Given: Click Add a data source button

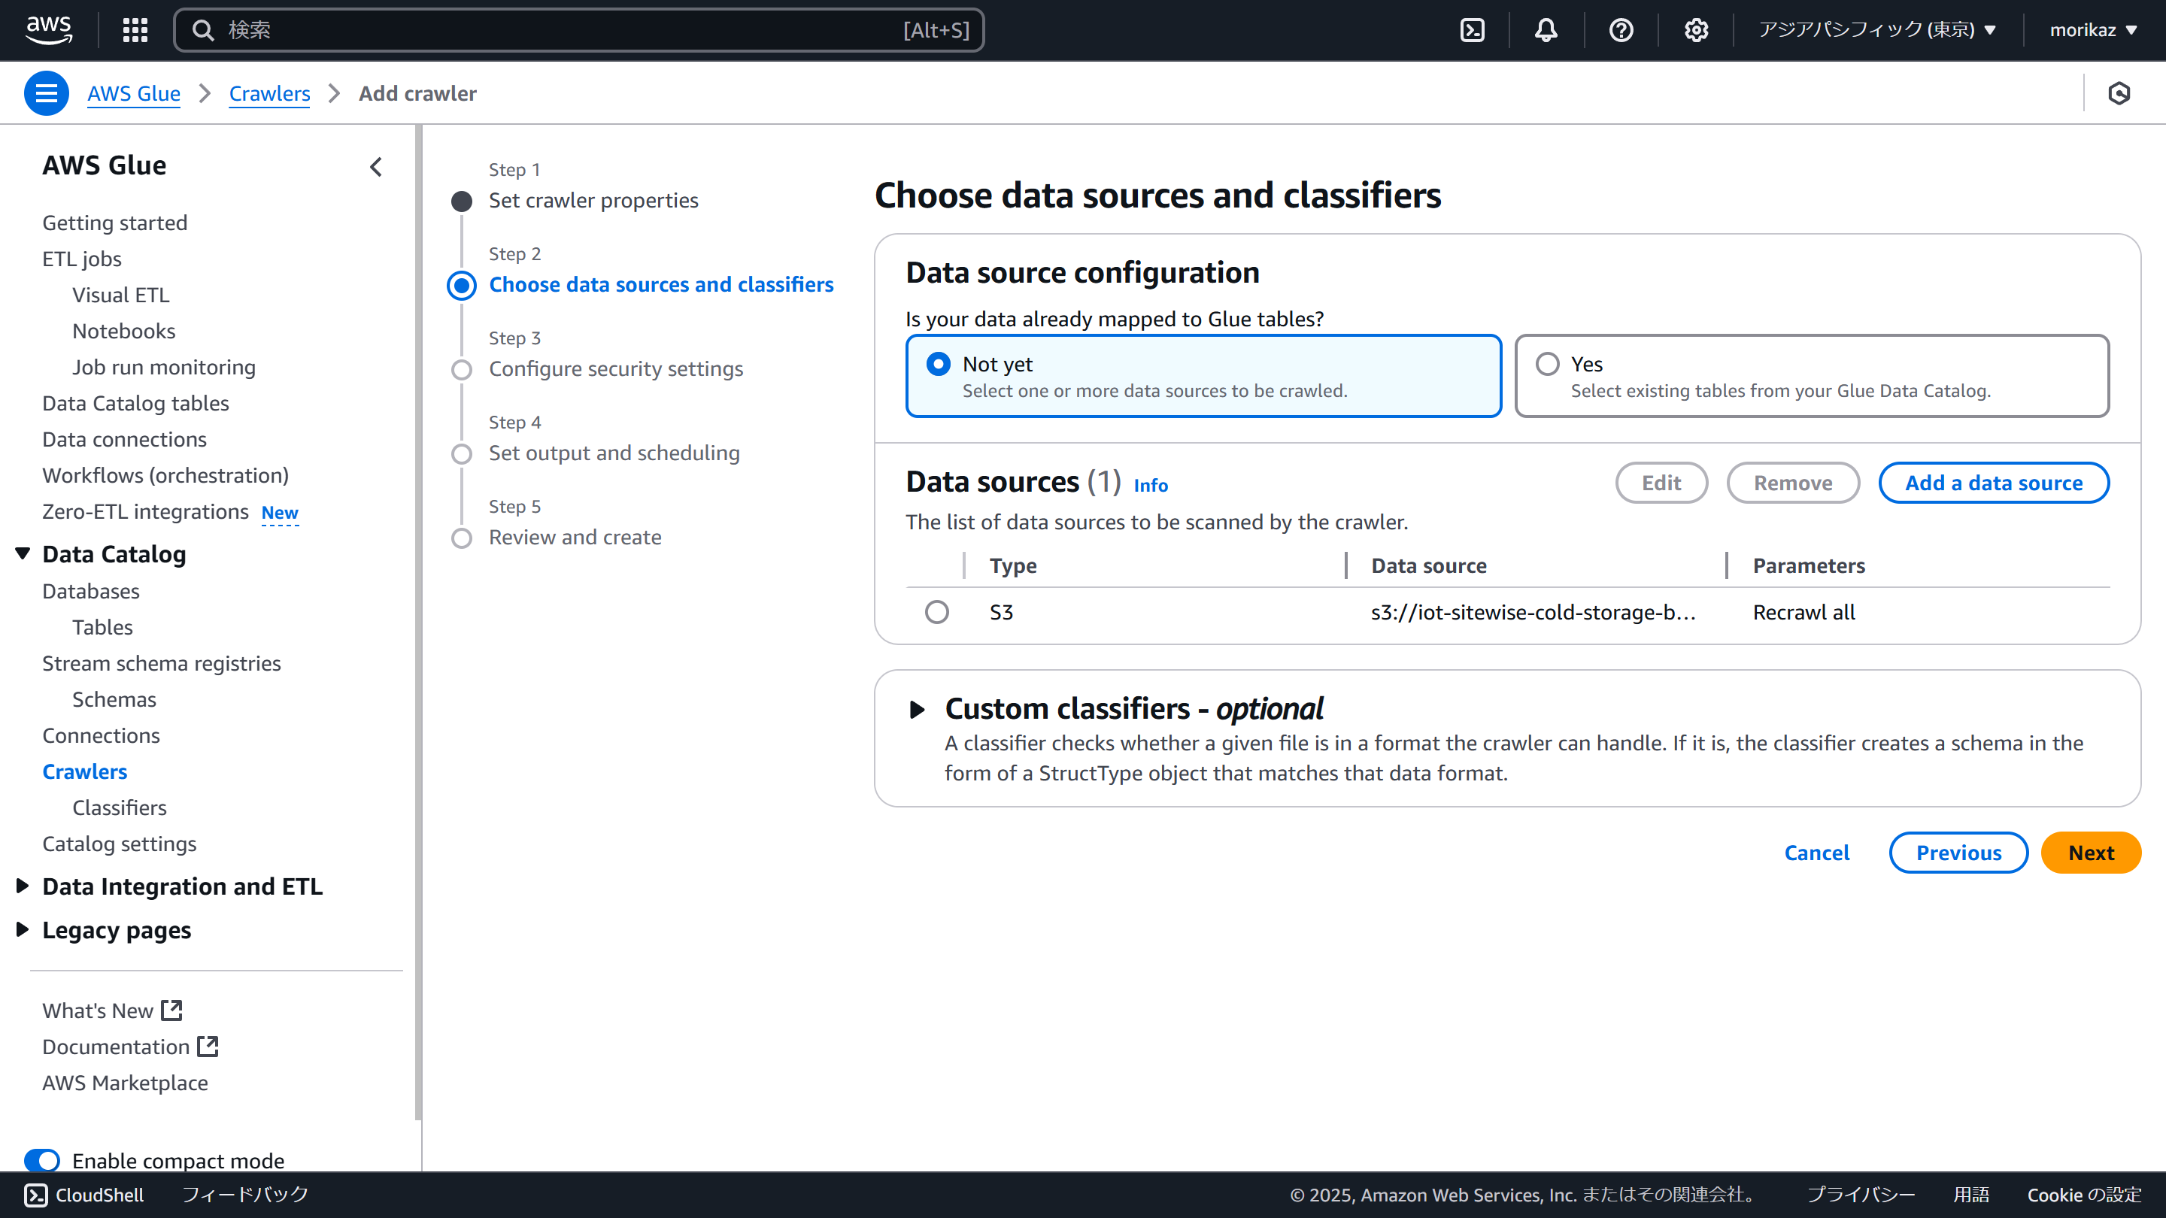Looking at the screenshot, I should pyautogui.click(x=1993, y=483).
